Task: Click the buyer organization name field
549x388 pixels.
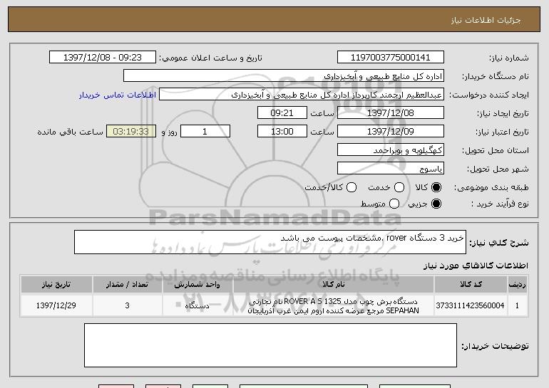Action: click(284, 76)
